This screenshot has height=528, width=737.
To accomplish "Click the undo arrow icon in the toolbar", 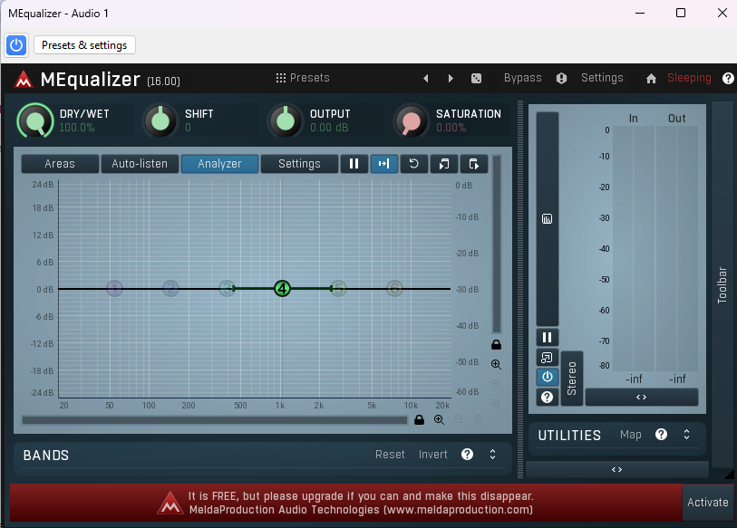I will 414,164.
